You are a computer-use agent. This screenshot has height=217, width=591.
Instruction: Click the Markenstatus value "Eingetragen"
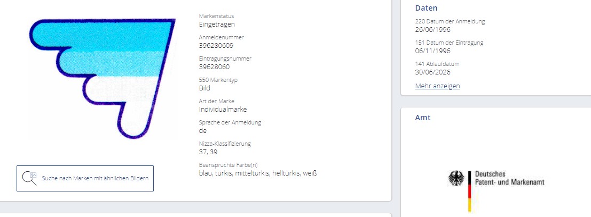tap(216, 24)
